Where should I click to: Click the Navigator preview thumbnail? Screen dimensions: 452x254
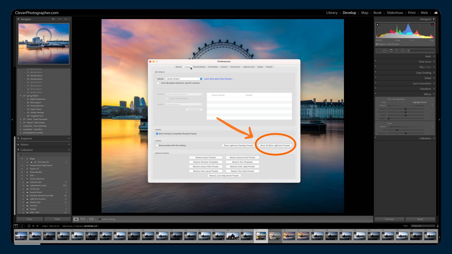coord(44,44)
